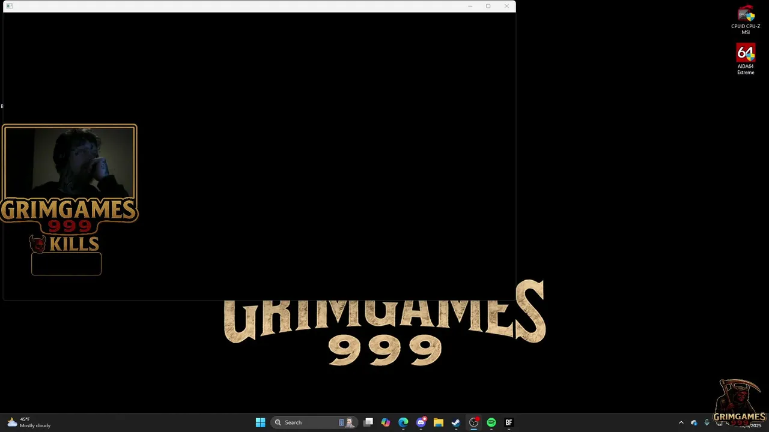Open OneDrive from the system tray

pyautogui.click(x=694, y=422)
